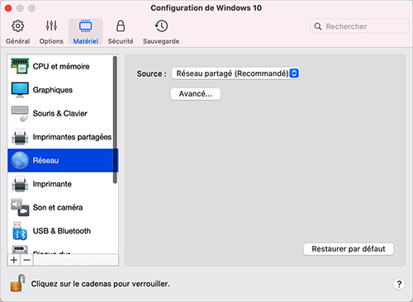Click the Graphiques monitor icon

(x=20, y=90)
